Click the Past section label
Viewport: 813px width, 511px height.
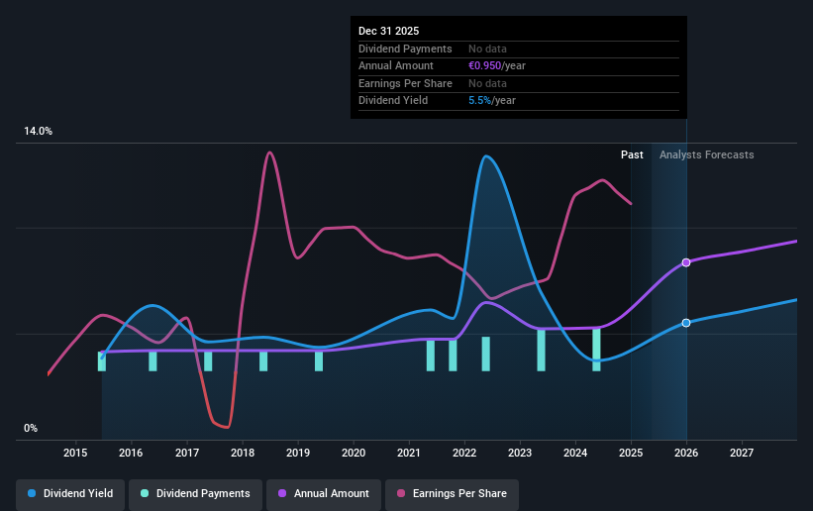tap(632, 154)
